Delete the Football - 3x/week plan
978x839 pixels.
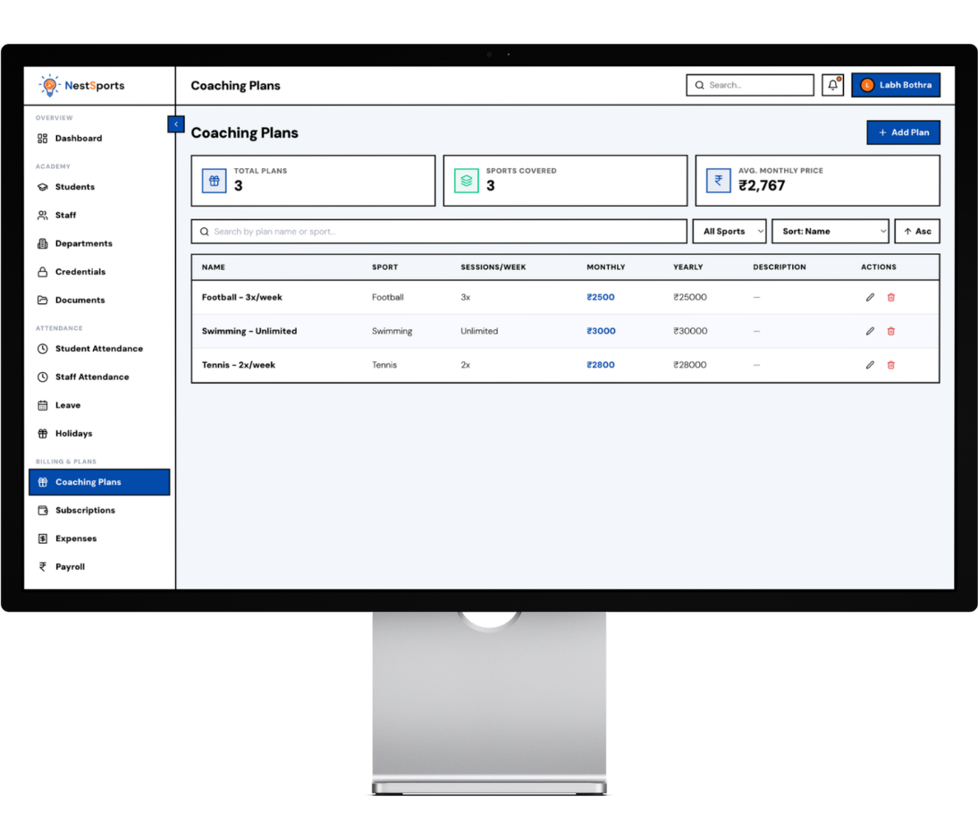[890, 297]
